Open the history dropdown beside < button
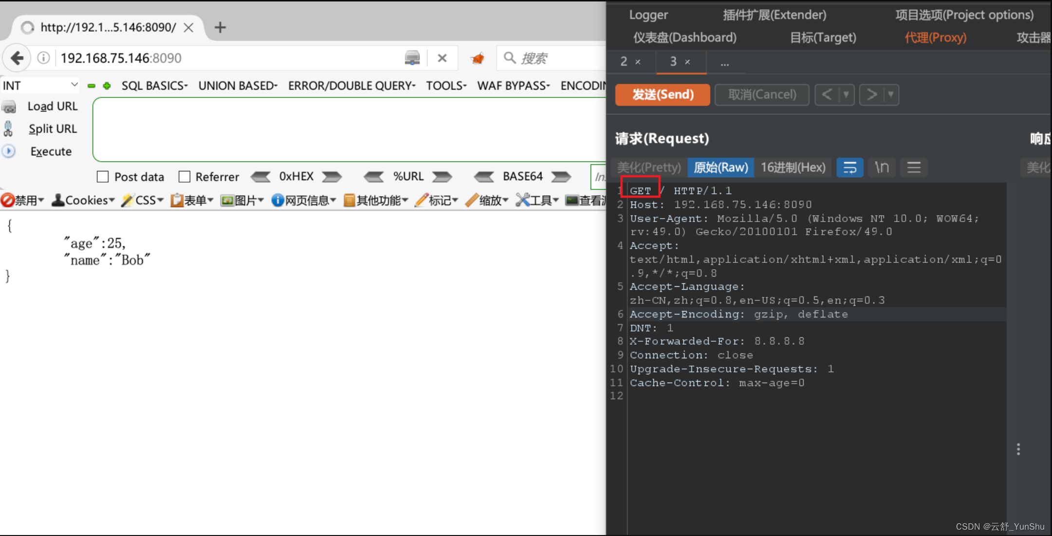This screenshot has height=536, width=1052. (846, 94)
